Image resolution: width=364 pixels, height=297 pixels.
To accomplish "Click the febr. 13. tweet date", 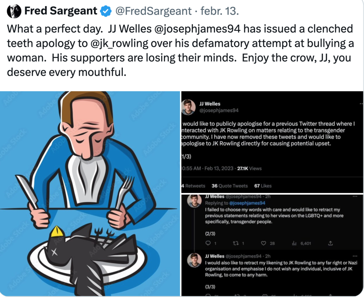I will [220, 11].
